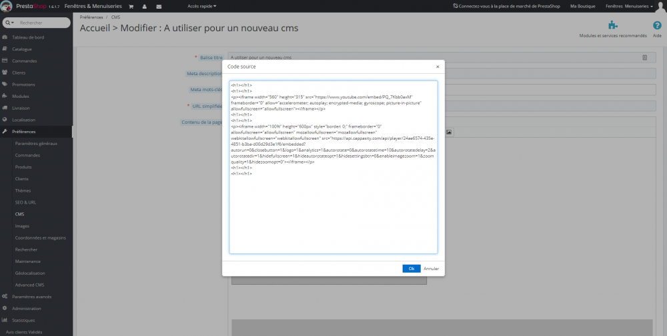
Task: Open the Ma Boutique link
Action: (582, 7)
